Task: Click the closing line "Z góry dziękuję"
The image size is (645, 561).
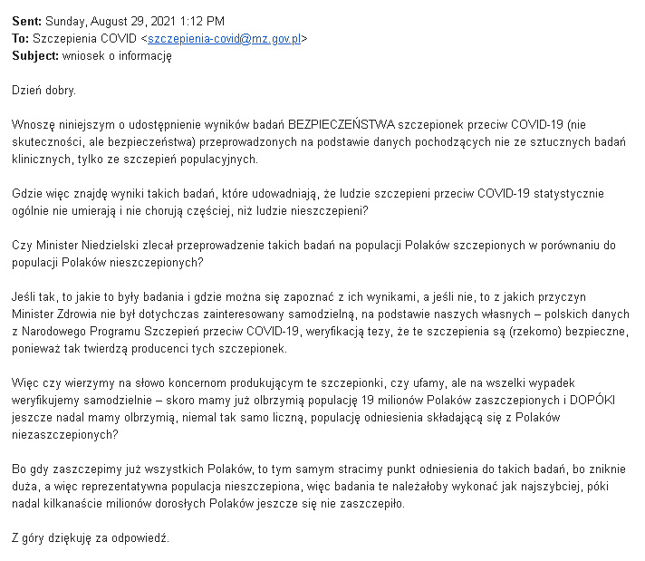Action: pyautogui.click(x=90, y=537)
